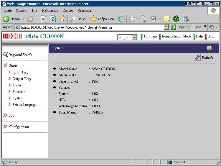This screenshot has height=166, width=221.
Task: Open Toner status page
Action: [x=17, y=85]
